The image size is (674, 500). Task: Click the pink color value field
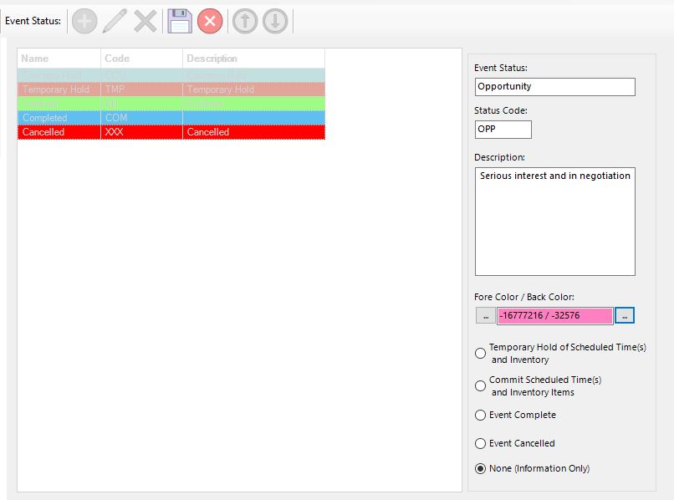(x=554, y=316)
